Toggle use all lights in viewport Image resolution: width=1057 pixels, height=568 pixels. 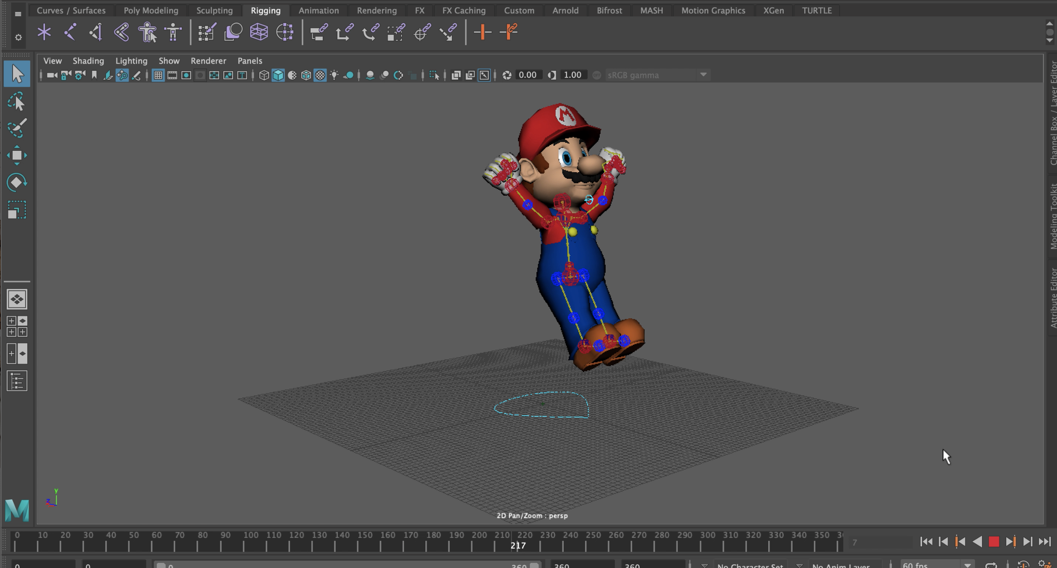tap(334, 75)
